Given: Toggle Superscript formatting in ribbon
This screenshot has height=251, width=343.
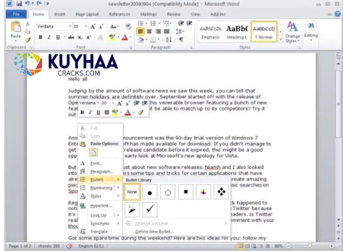Looking at the screenshot, I should (88, 37).
